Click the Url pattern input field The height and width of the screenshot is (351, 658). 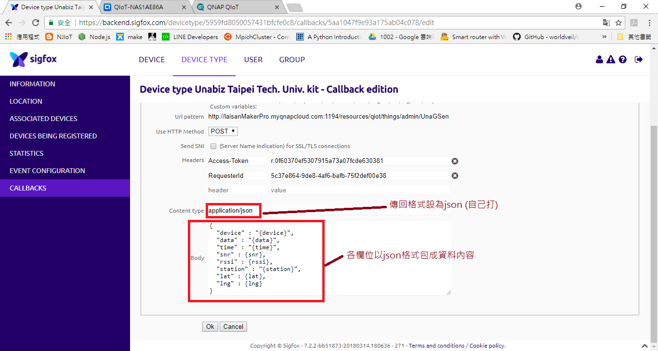click(329, 117)
